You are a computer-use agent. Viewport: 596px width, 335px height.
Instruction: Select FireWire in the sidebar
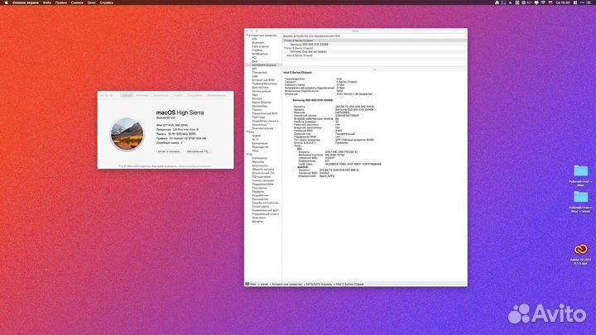point(257,50)
